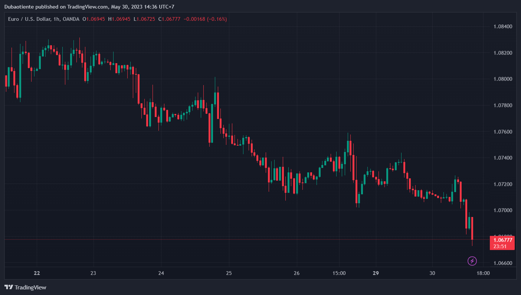Click the red 1.06777 current price label

point(502,240)
